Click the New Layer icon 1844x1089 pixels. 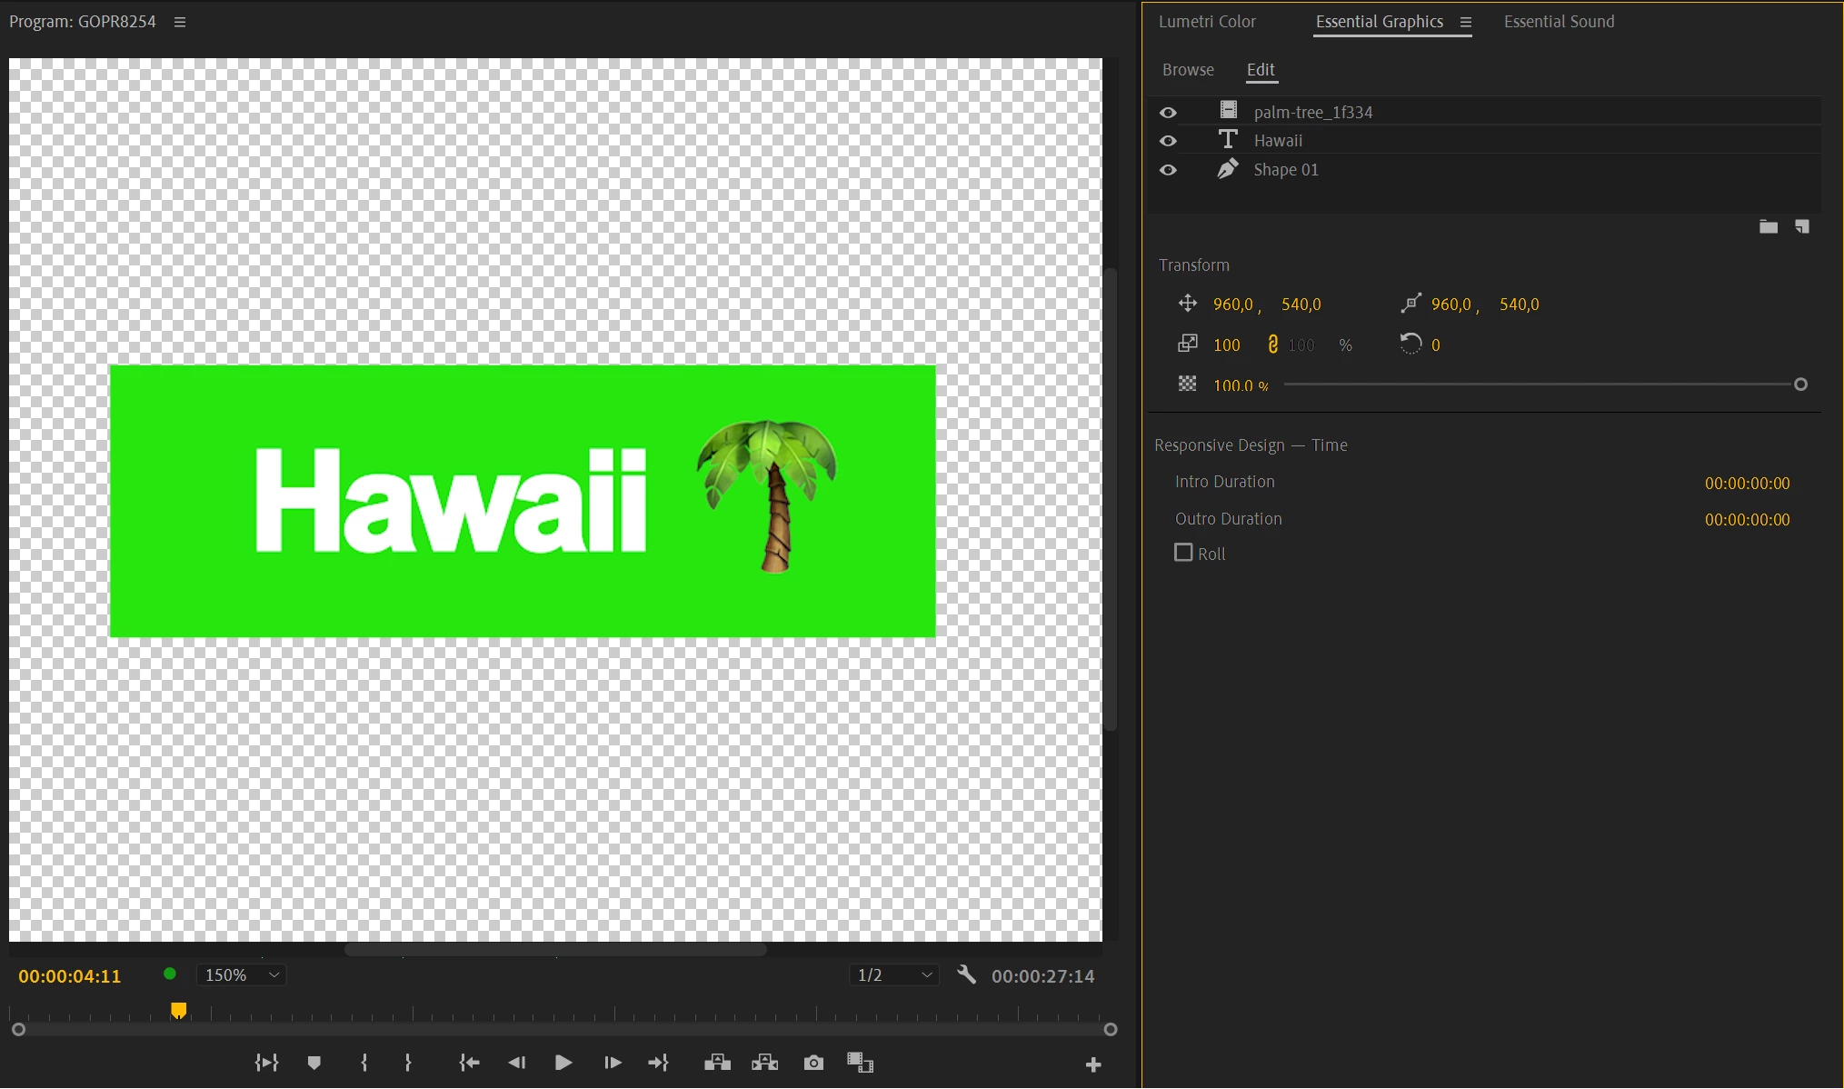point(1801,226)
